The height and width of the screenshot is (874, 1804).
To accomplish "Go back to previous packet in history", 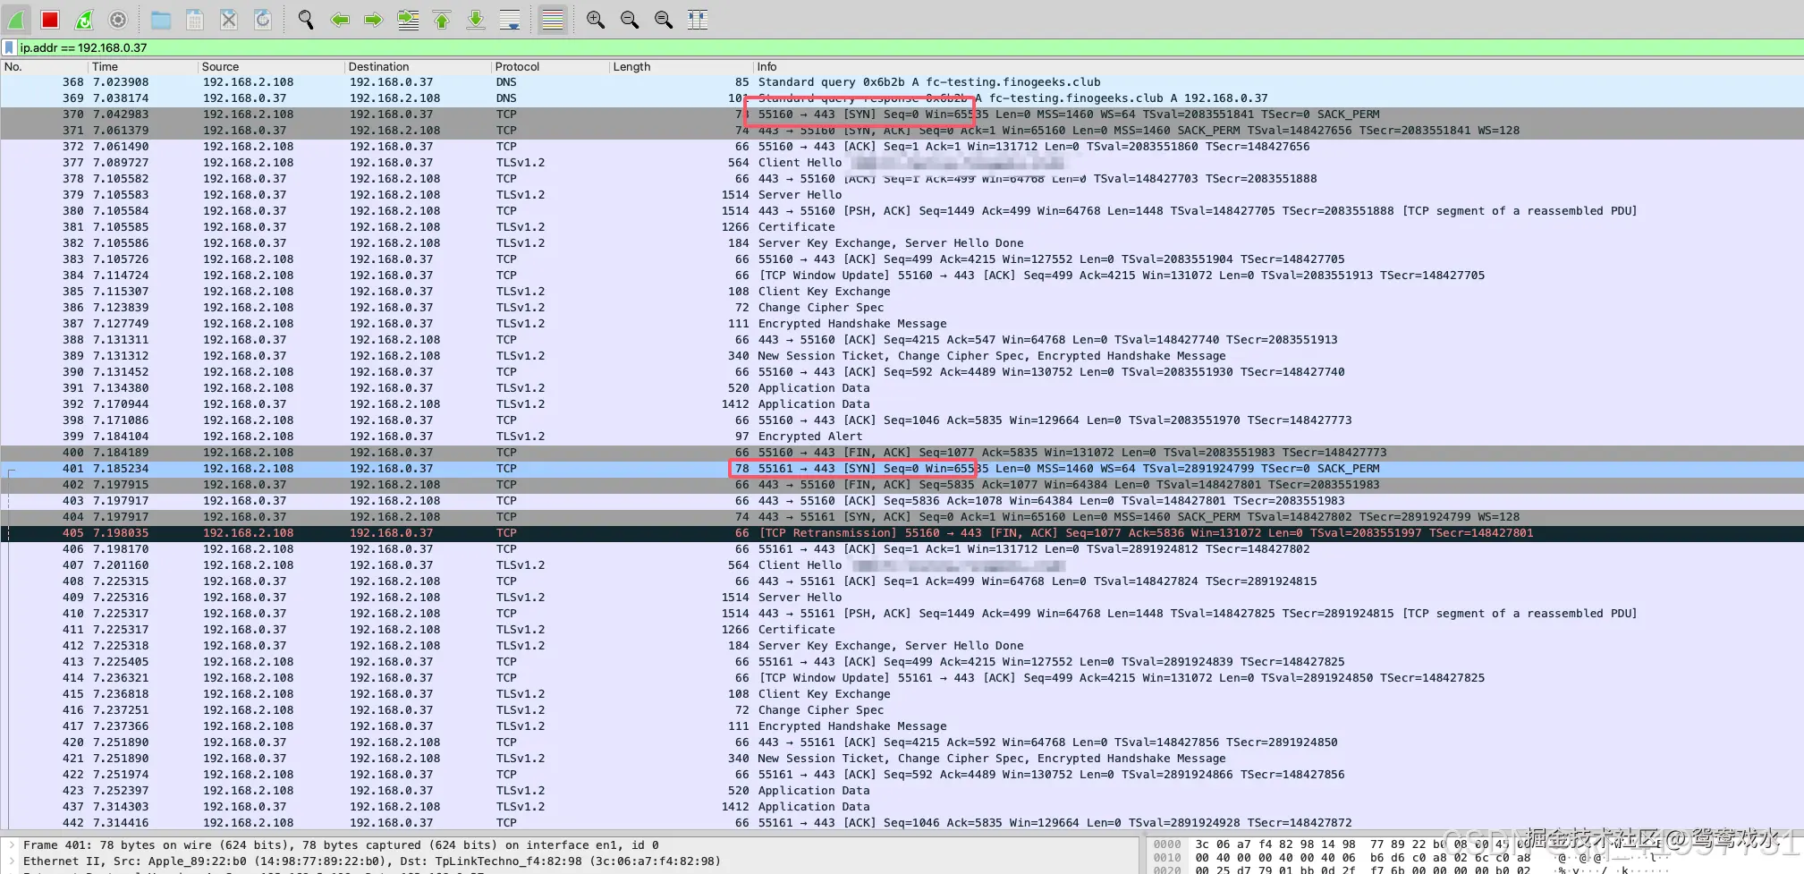I will coord(340,19).
